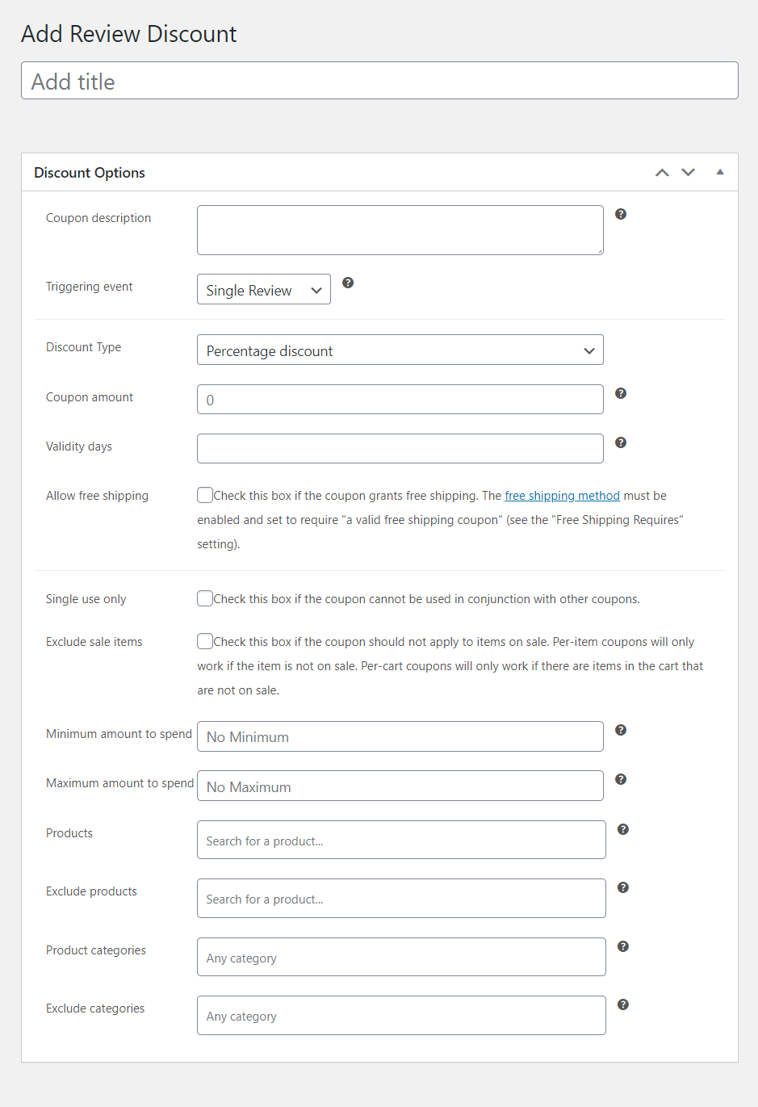Click help icon beside Triggering event dropdown

348,283
